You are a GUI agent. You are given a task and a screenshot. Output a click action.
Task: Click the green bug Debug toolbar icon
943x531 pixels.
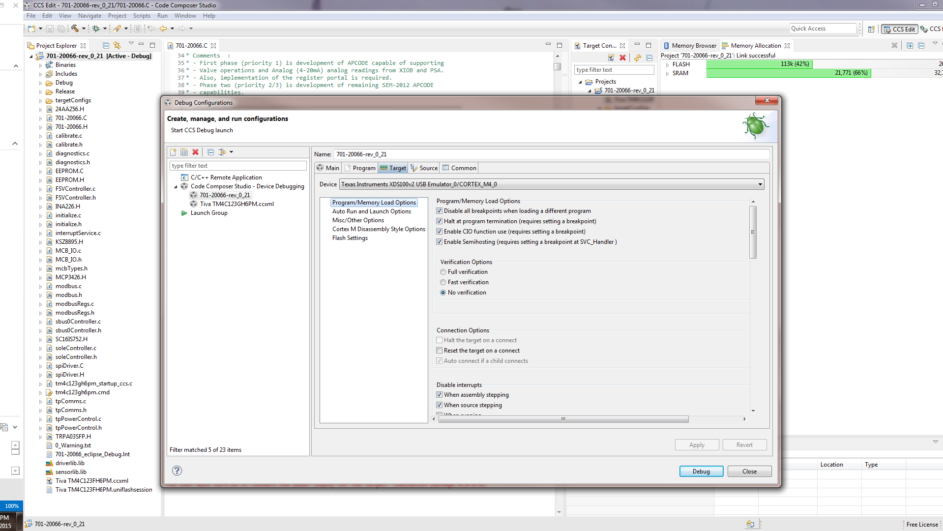pyautogui.click(x=96, y=29)
